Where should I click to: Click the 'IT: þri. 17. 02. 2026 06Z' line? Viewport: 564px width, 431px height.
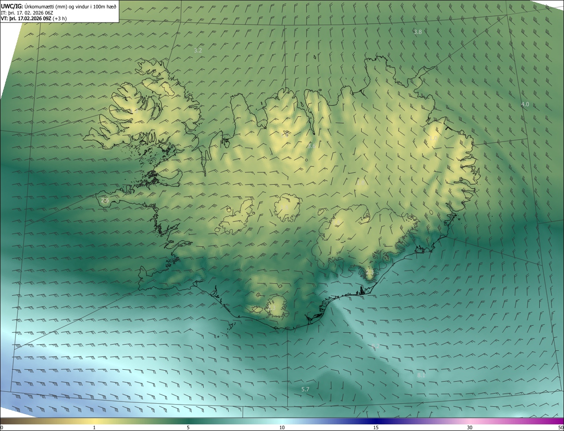(x=27, y=13)
